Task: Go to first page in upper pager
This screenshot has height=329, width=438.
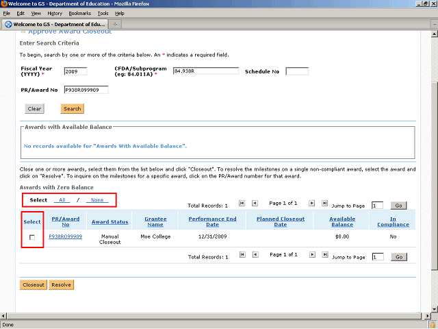Action: (x=242, y=203)
